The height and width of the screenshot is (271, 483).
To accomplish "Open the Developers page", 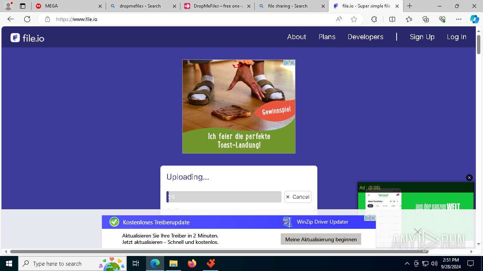I will coord(365,37).
